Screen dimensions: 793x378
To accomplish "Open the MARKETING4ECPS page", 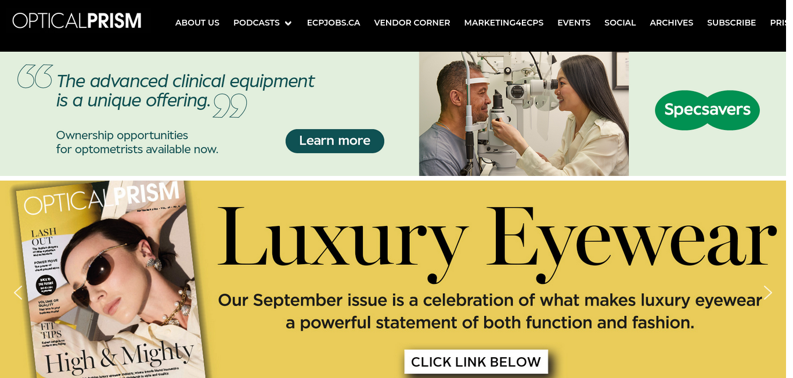I will (504, 23).
